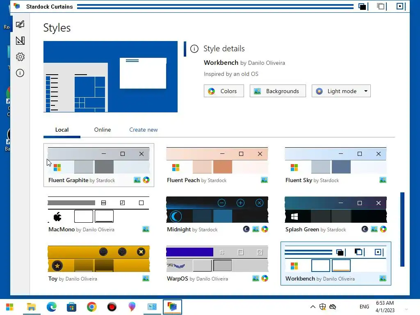
Task: Click the large Workbench style preview image
Action: point(110,77)
